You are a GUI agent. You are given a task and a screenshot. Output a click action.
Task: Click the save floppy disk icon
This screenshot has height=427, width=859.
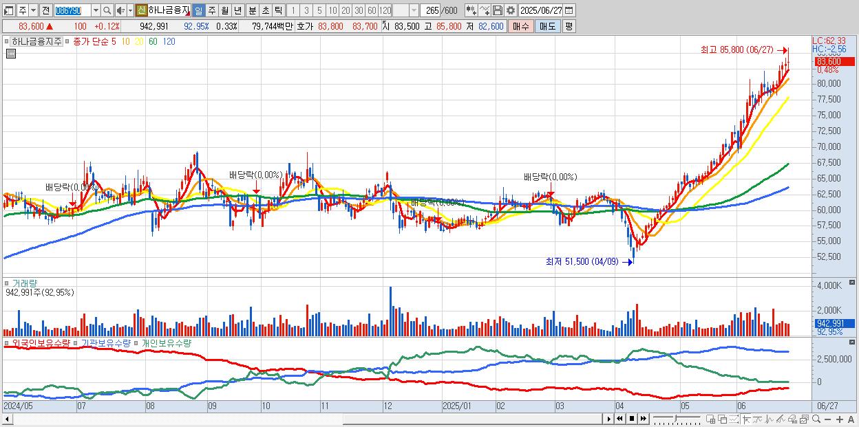coord(498,10)
